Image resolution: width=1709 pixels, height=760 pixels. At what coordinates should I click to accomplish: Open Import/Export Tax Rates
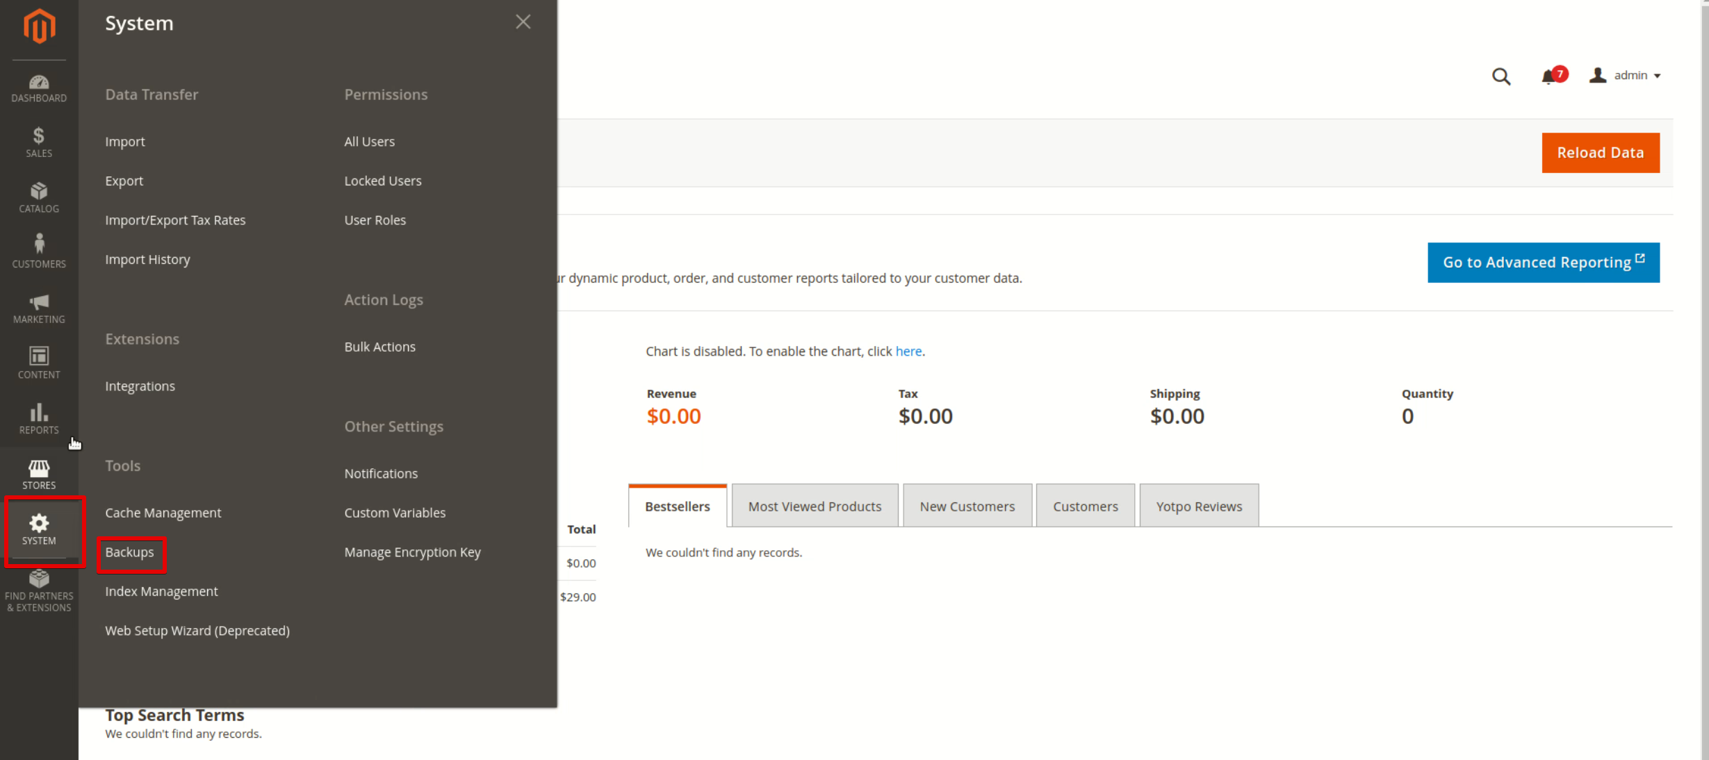[x=175, y=220]
